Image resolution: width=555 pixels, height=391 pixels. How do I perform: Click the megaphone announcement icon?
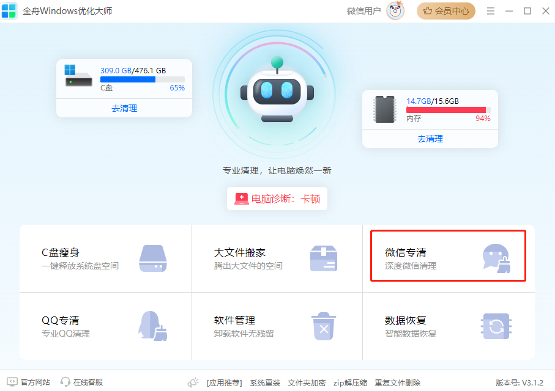coord(193,382)
